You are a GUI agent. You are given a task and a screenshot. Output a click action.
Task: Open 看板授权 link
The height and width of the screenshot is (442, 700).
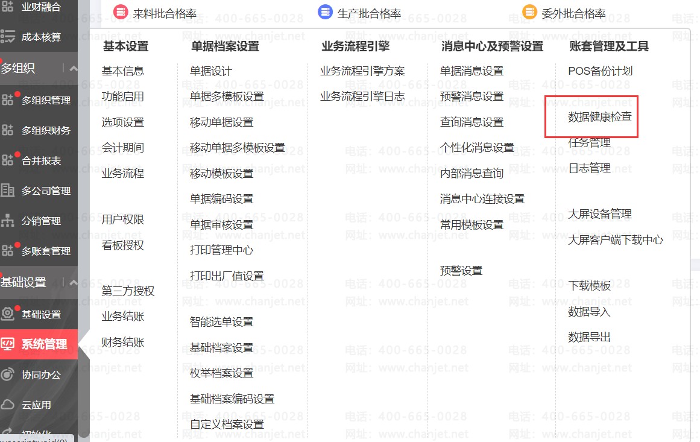pos(123,245)
